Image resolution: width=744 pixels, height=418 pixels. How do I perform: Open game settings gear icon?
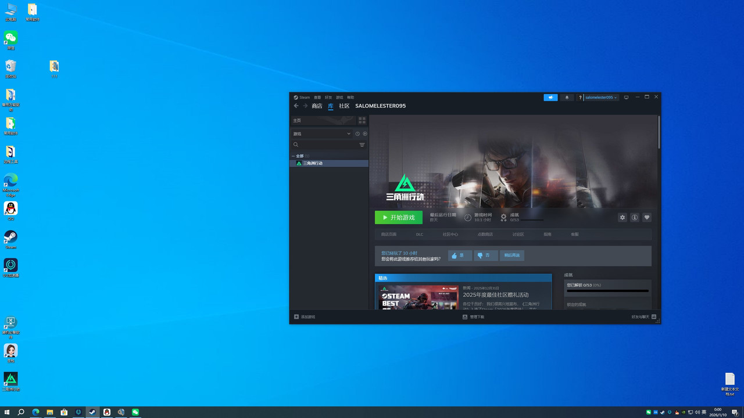pos(623,217)
